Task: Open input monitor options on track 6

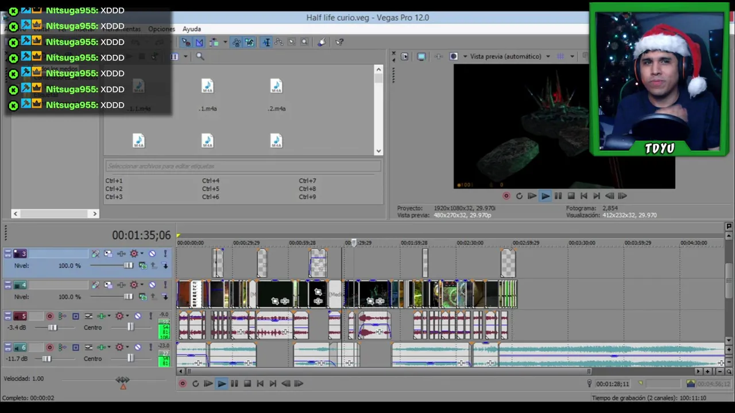Action: (x=62, y=347)
